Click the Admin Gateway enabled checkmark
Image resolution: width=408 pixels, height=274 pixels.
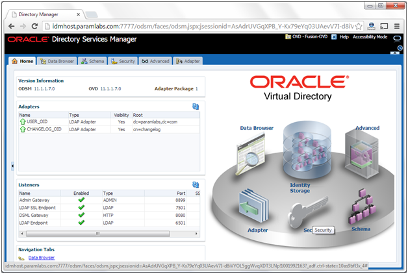(x=81, y=200)
